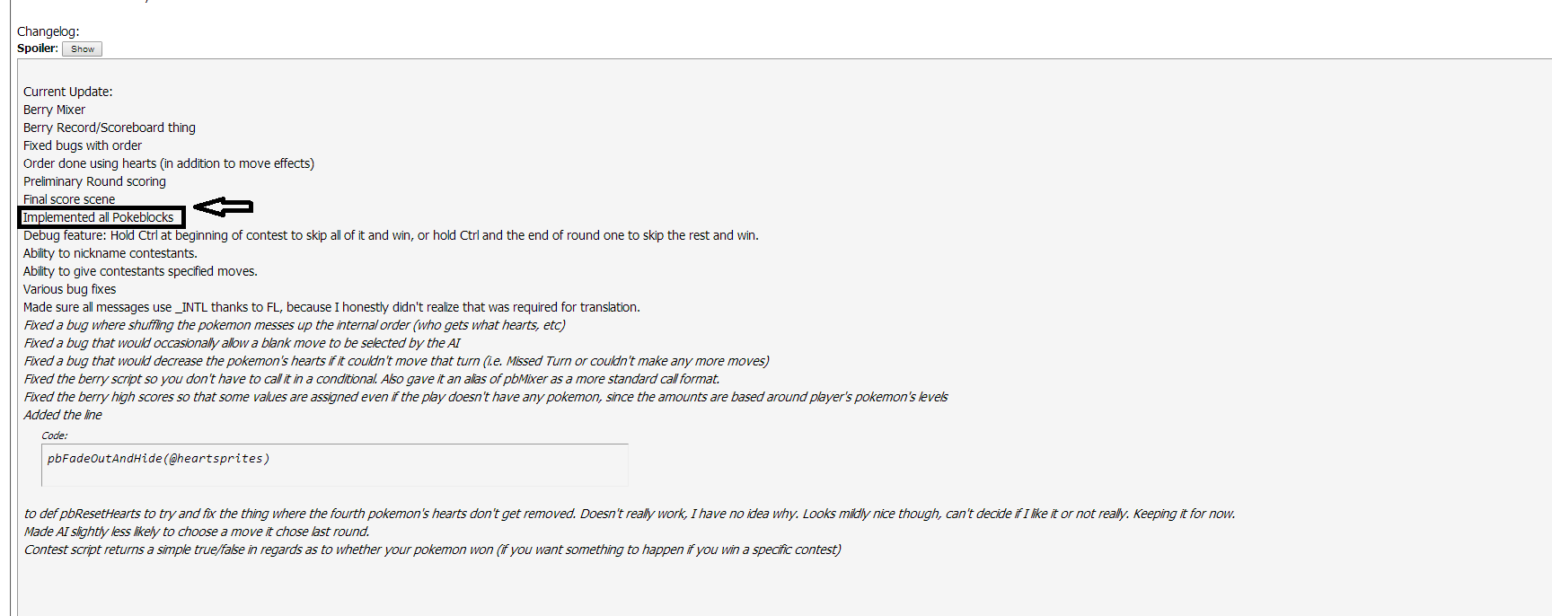Click the 'Current Update:' line
Viewport: 1552px width, 616px height.
pyautogui.click(x=67, y=92)
